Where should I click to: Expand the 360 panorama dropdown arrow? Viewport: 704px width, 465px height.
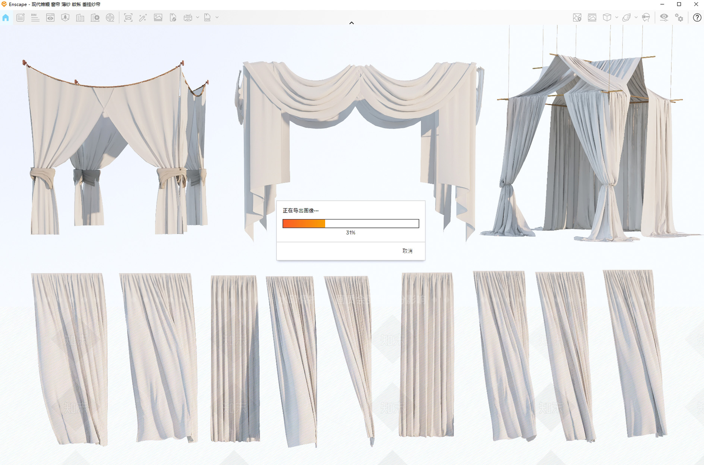point(198,18)
